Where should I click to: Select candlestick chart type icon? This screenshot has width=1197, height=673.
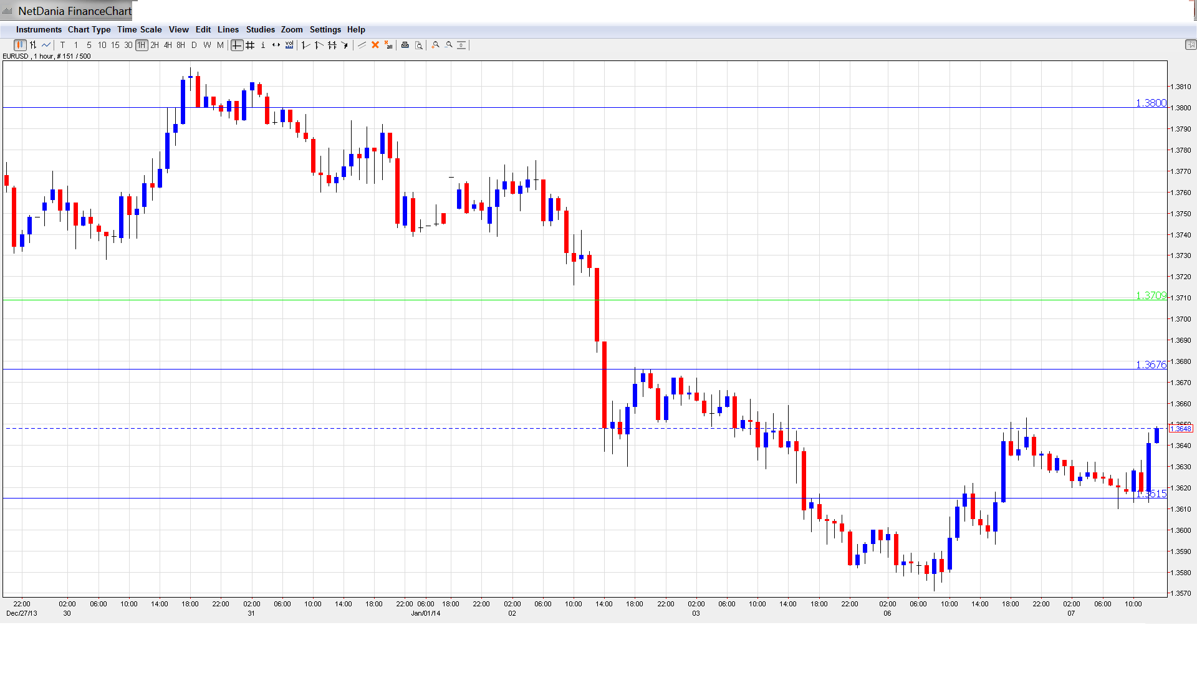click(20, 45)
